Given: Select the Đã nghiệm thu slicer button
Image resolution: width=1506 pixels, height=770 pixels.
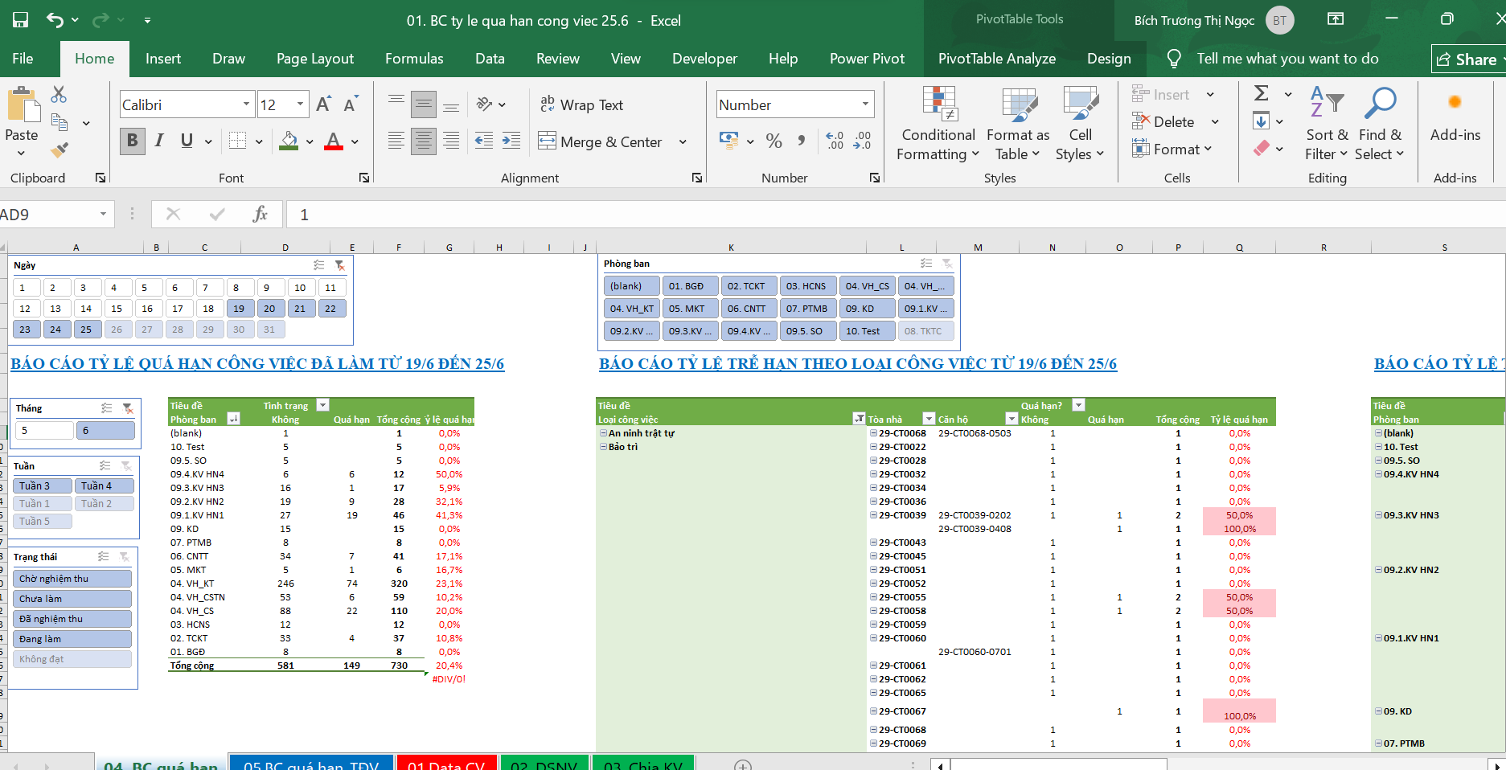Looking at the screenshot, I should point(72,619).
